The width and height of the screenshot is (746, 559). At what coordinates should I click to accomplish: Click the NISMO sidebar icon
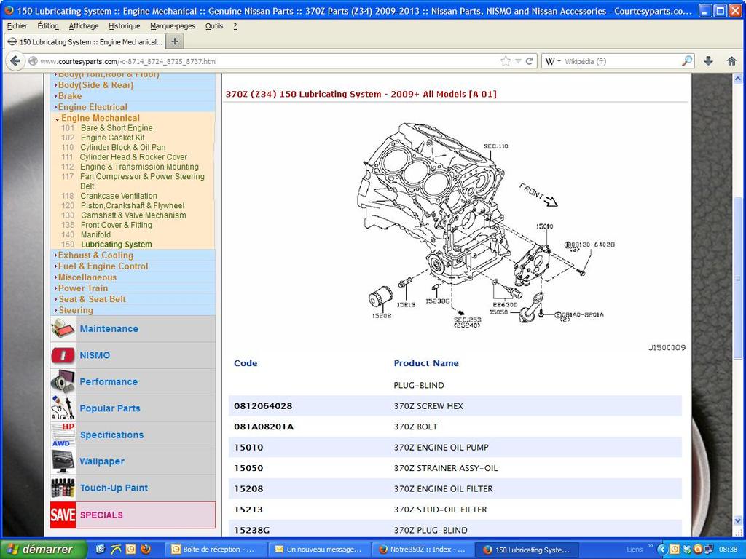(63, 355)
